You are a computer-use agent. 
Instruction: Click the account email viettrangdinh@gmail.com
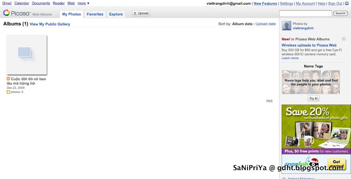(x=229, y=3)
